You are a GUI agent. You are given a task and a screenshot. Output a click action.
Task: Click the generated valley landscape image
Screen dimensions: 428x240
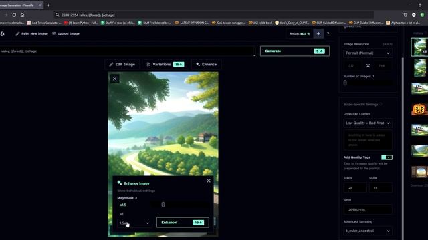pyautogui.click(x=163, y=124)
